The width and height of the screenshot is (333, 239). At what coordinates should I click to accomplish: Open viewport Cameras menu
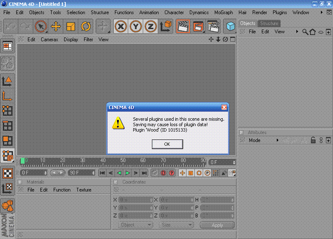pos(49,40)
